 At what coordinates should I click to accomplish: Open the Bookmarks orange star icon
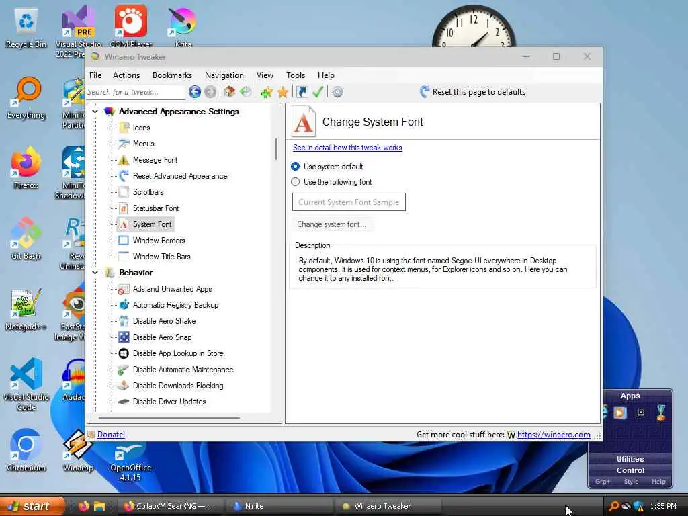[283, 91]
